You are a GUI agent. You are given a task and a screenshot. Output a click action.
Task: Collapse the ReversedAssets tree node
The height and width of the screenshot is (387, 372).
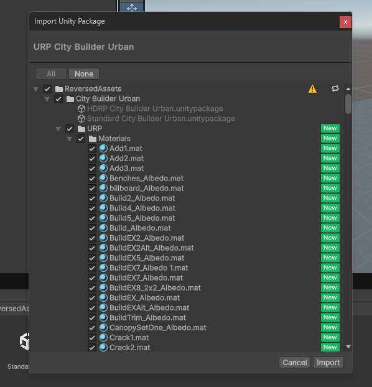(x=36, y=90)
